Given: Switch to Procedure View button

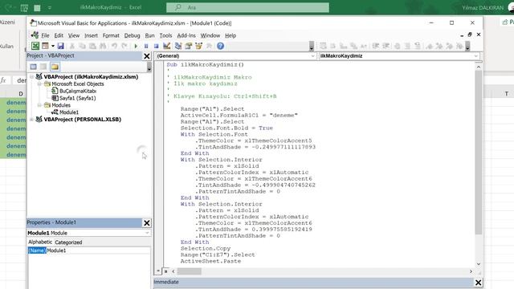Looking at the screenshot, I should pyautogui.click(x=158, y=271).
